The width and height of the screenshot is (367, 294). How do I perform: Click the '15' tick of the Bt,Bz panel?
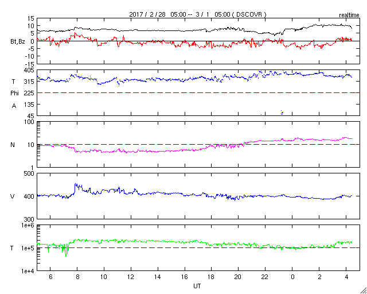pyautogui.click(x=30, y=19)
